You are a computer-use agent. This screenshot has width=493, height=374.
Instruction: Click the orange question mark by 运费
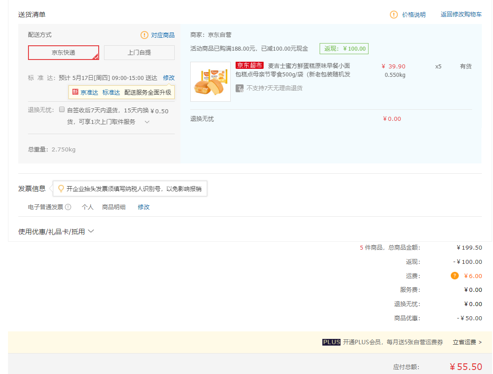coord(455,276)
